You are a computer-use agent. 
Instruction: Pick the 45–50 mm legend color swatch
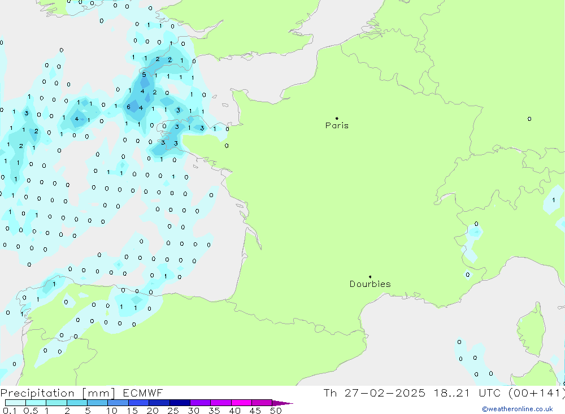pos(262,403)
